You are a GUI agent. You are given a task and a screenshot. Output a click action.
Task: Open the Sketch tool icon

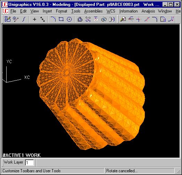tap(8, 19)
